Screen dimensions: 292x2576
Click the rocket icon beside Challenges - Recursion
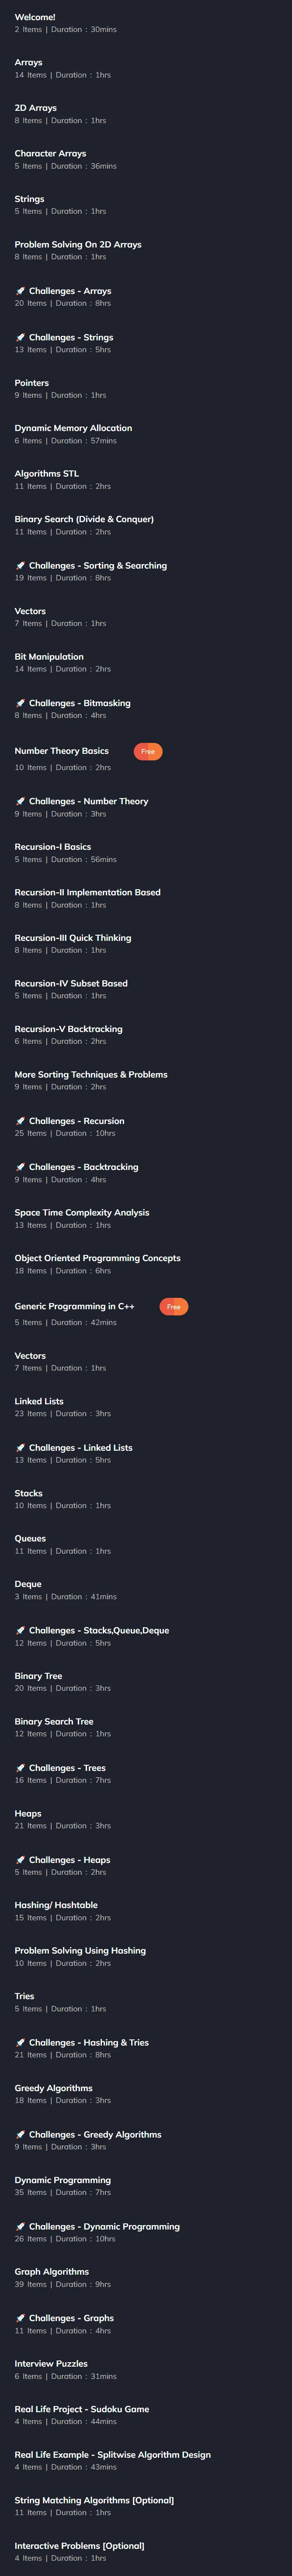click(20, 1121)
